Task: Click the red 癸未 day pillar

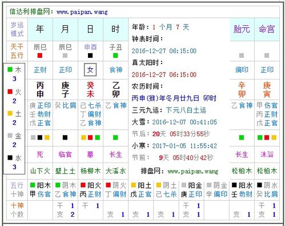Action: point(90,90)
